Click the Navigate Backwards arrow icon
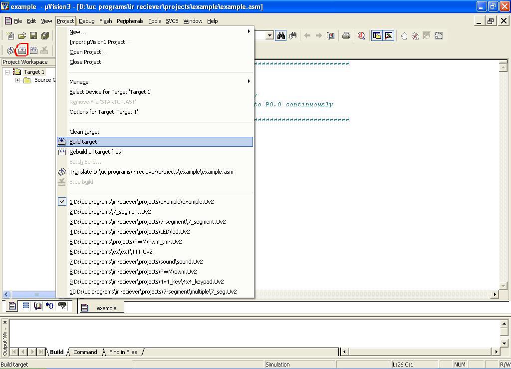511x369 pixels. click(307, 35)
